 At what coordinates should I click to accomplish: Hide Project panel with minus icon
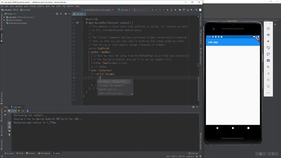pos(69,14)
